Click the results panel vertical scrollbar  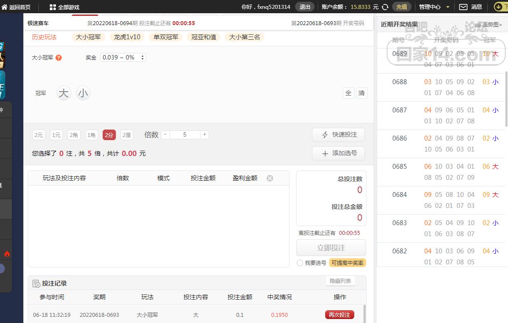tap(506, 99)
